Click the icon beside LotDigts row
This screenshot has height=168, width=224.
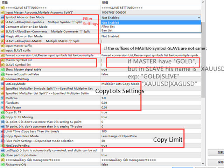2,150
